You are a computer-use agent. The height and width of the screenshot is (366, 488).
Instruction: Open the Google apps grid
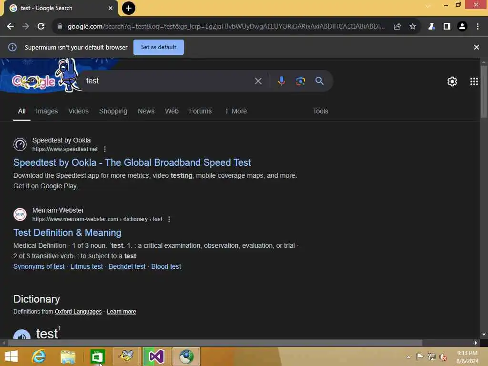point(474,81)
